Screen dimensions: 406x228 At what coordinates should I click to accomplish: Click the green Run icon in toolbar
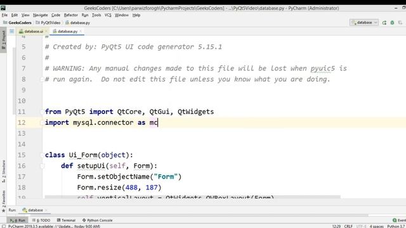pos(384,23)
